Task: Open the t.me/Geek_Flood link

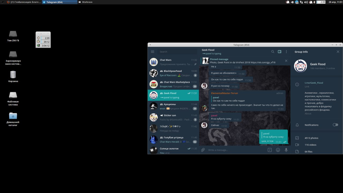Action: pos(314,83)
